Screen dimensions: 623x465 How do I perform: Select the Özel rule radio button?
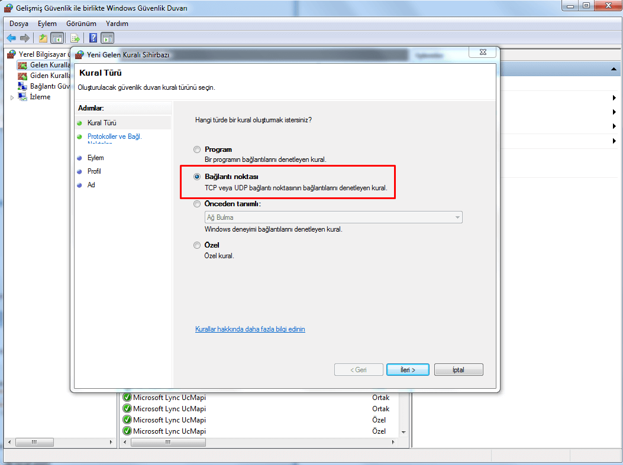click(197, 245)
